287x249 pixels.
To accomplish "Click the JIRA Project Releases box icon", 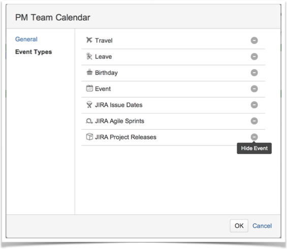I will (x=89, y=137).
